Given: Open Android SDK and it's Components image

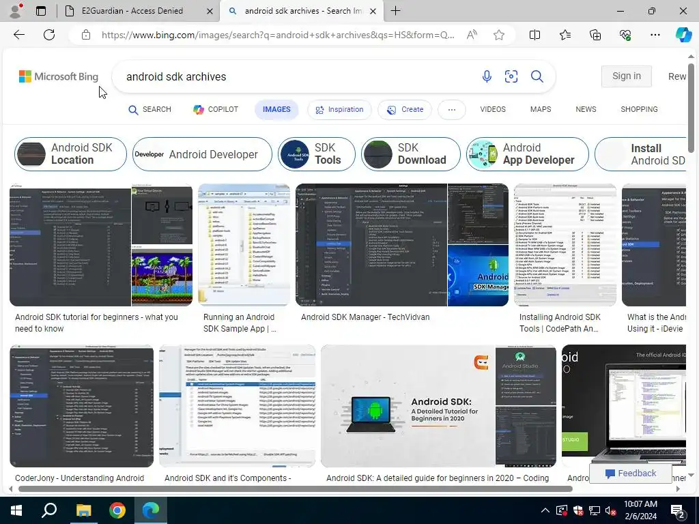Looking at the screenshot, I should tap(237, 406).
